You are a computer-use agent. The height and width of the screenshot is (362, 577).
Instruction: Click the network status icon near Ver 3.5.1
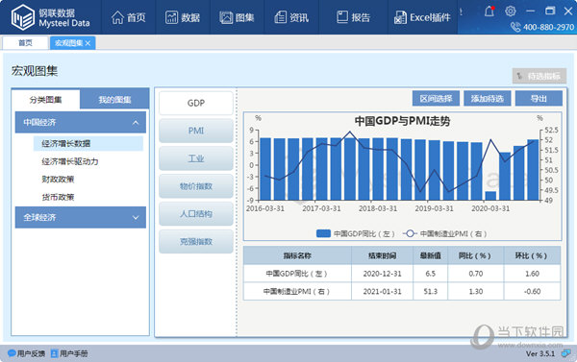[x=566, y=353]
